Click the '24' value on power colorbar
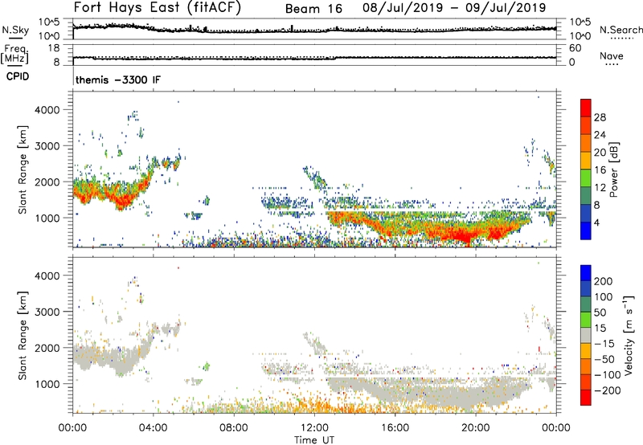This screenshot has width=643, height=445. [600, 135]
